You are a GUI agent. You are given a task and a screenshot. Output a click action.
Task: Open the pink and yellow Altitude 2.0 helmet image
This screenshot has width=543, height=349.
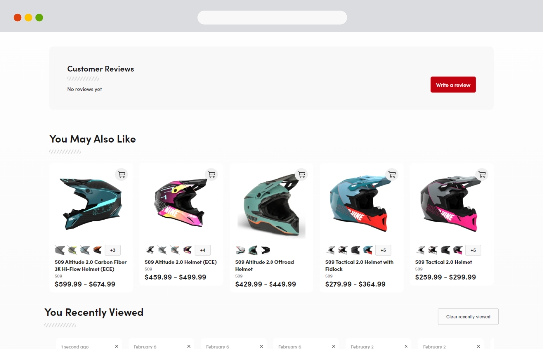(x=181, y=204)
